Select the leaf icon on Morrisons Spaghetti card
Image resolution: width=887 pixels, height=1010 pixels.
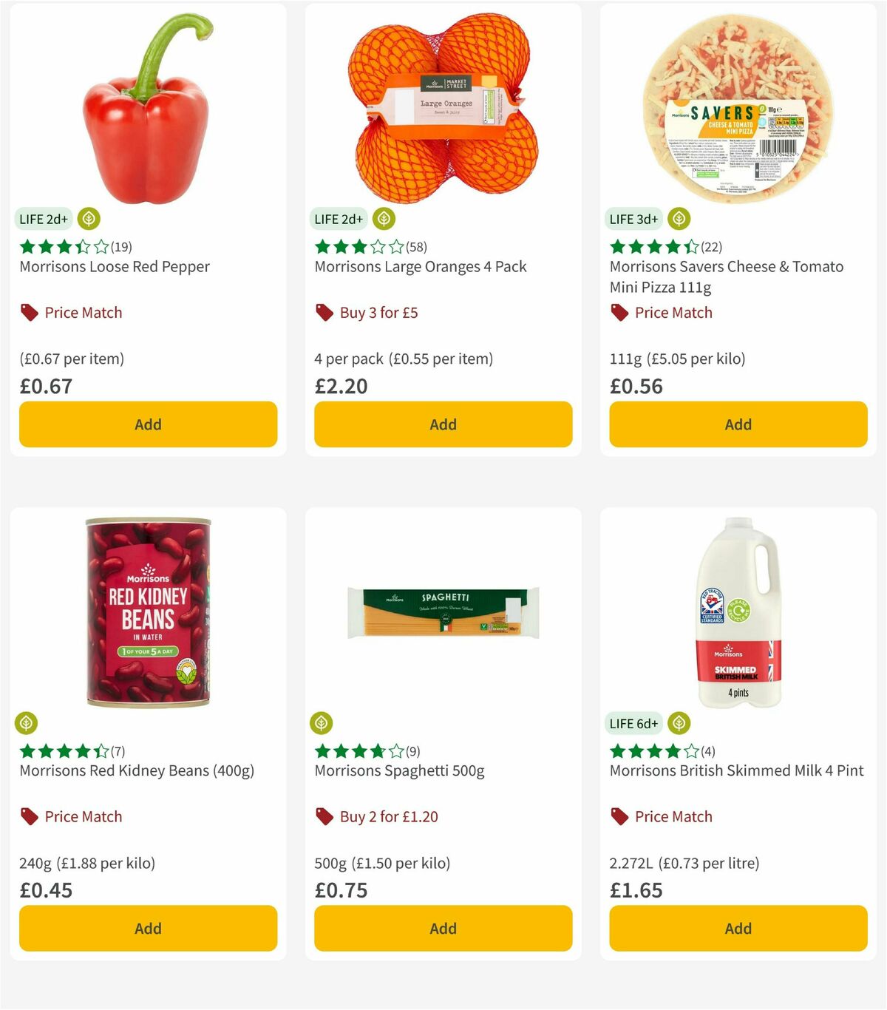coord(322,723)
